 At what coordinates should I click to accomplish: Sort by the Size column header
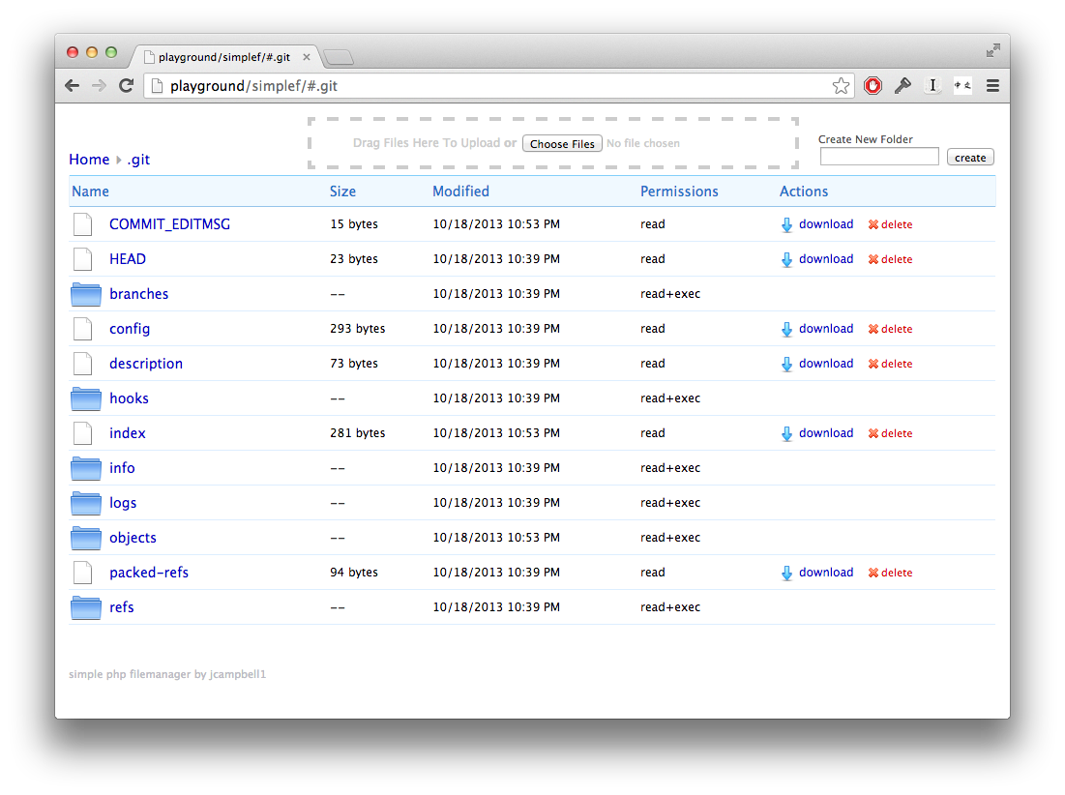343,191
